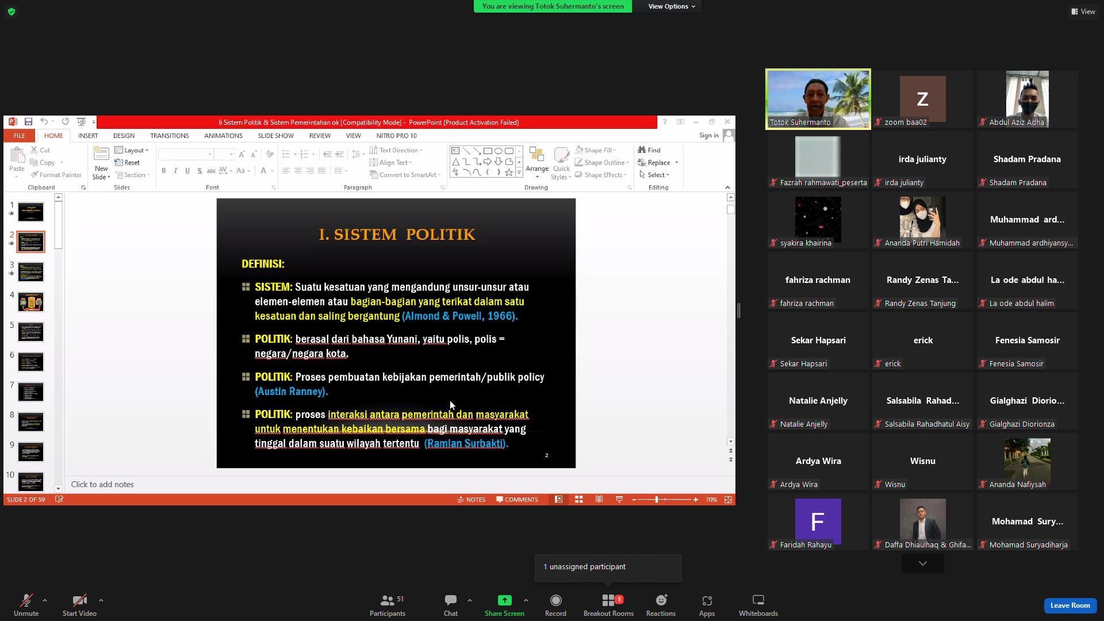Click the Fit slide to window icon
Viewport: 1104px width, 621px height.
click(728, 500)
